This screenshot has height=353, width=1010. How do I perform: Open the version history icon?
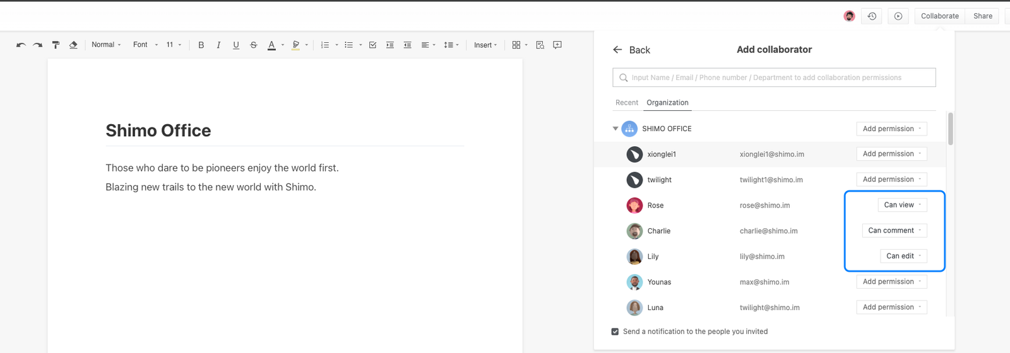pos(872,16)
